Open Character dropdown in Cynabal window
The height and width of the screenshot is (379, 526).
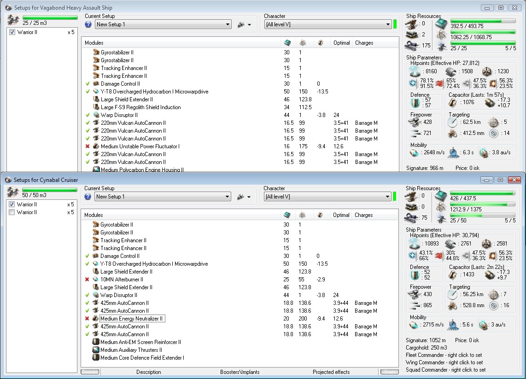[x=328, y=197]
